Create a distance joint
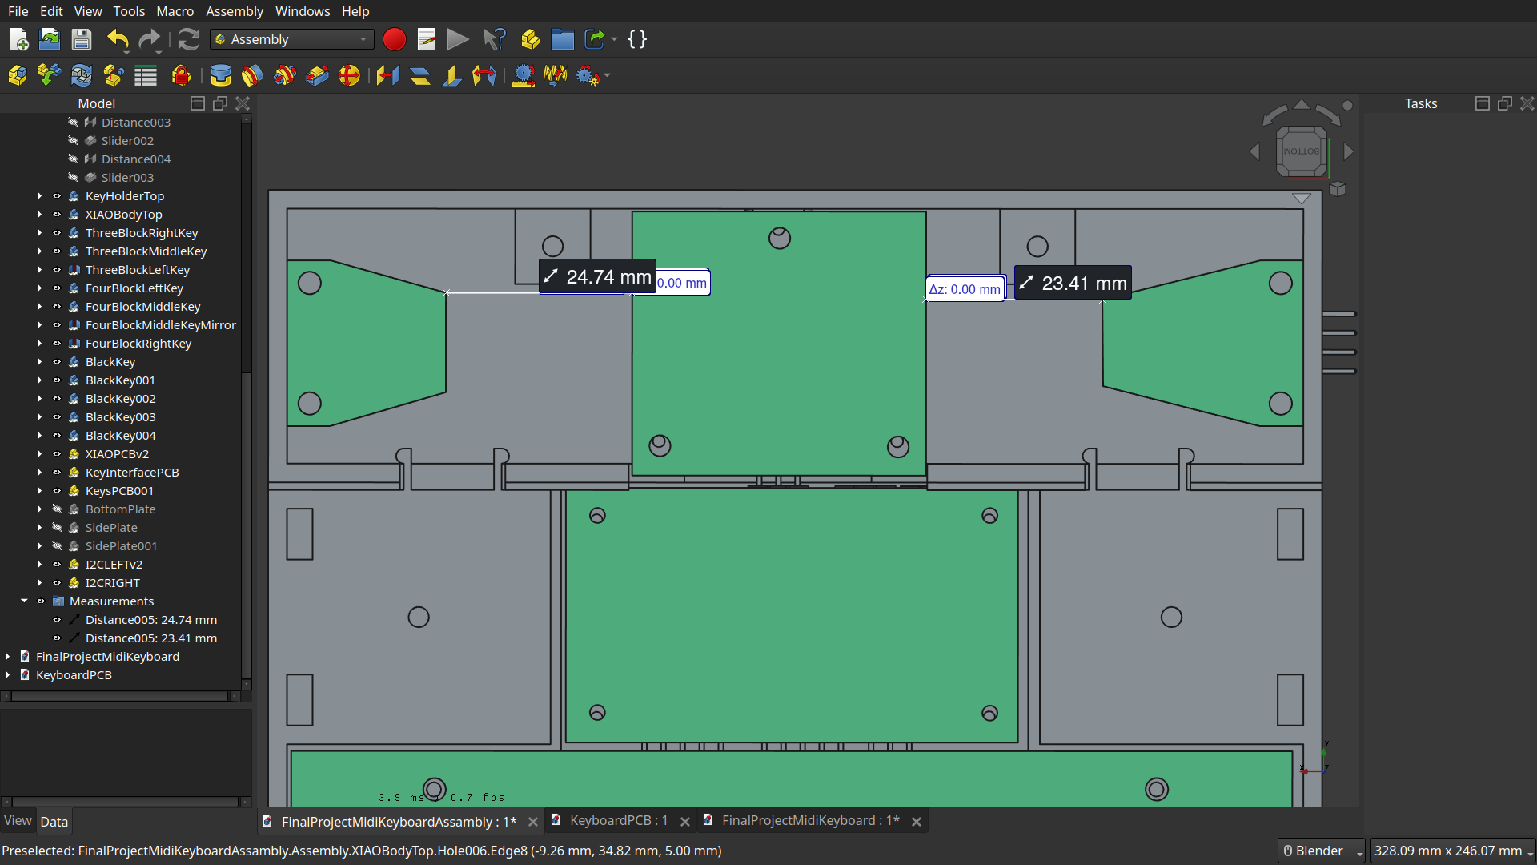This screenshot has height=865, width=1537. (x=388, y=76)
